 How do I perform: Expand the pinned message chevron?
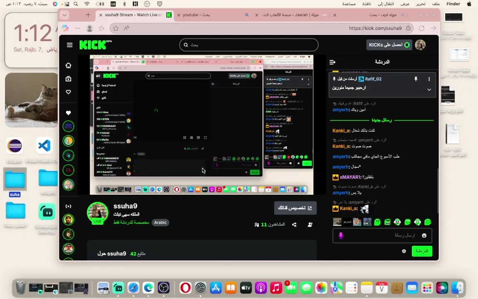(429, 90)
